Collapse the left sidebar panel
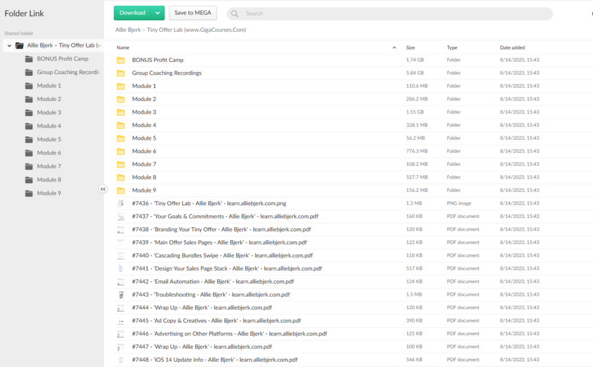 pyautogui.click(x=103, y=189)
